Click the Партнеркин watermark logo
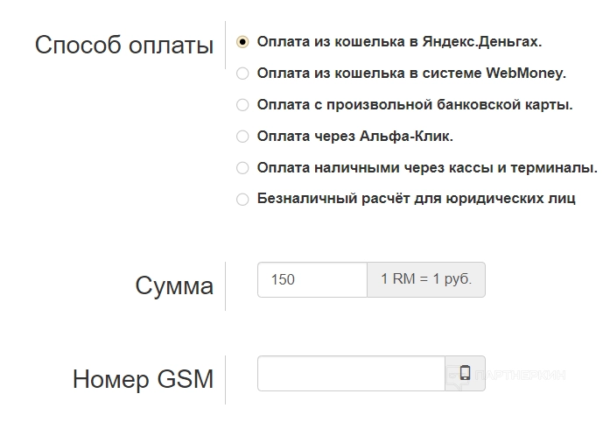 pos(516,375)
